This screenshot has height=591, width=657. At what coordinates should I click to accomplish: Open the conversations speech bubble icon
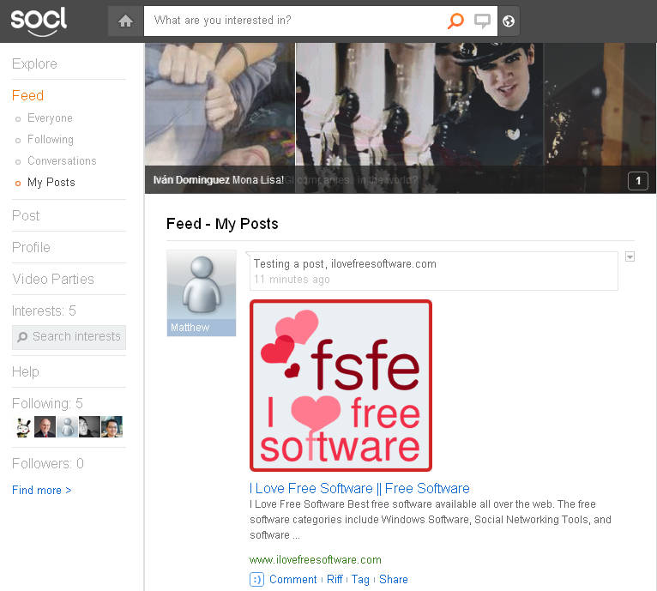tap(482, 21)
